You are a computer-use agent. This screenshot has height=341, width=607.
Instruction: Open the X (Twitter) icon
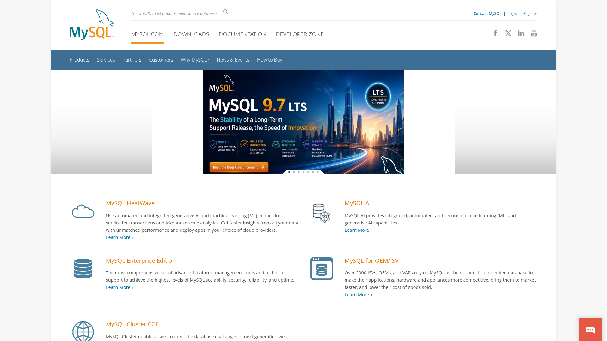click(508, 33)
